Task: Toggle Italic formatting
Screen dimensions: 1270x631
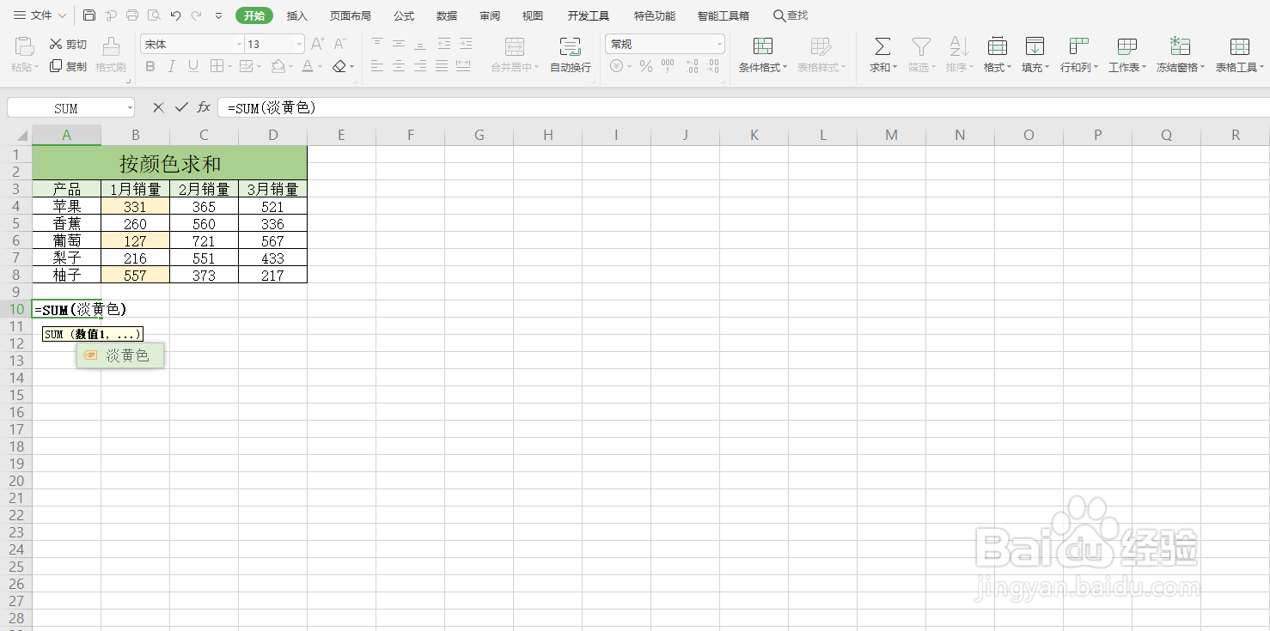Action: [x=171, y=66]
